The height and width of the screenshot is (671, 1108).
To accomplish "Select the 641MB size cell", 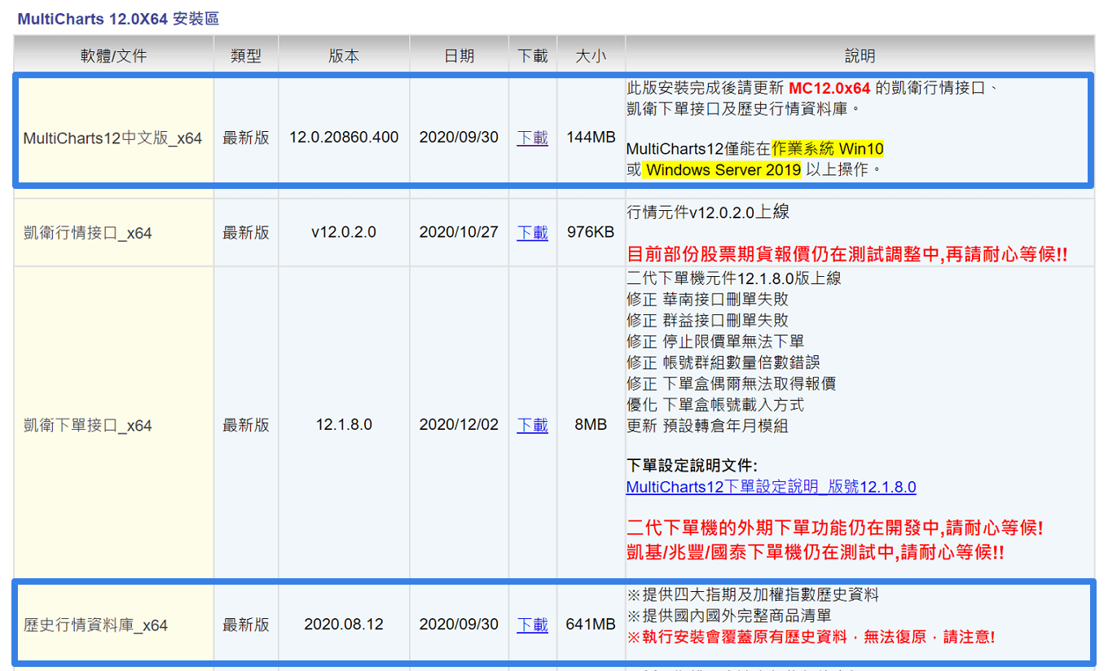I will [591, 625].
